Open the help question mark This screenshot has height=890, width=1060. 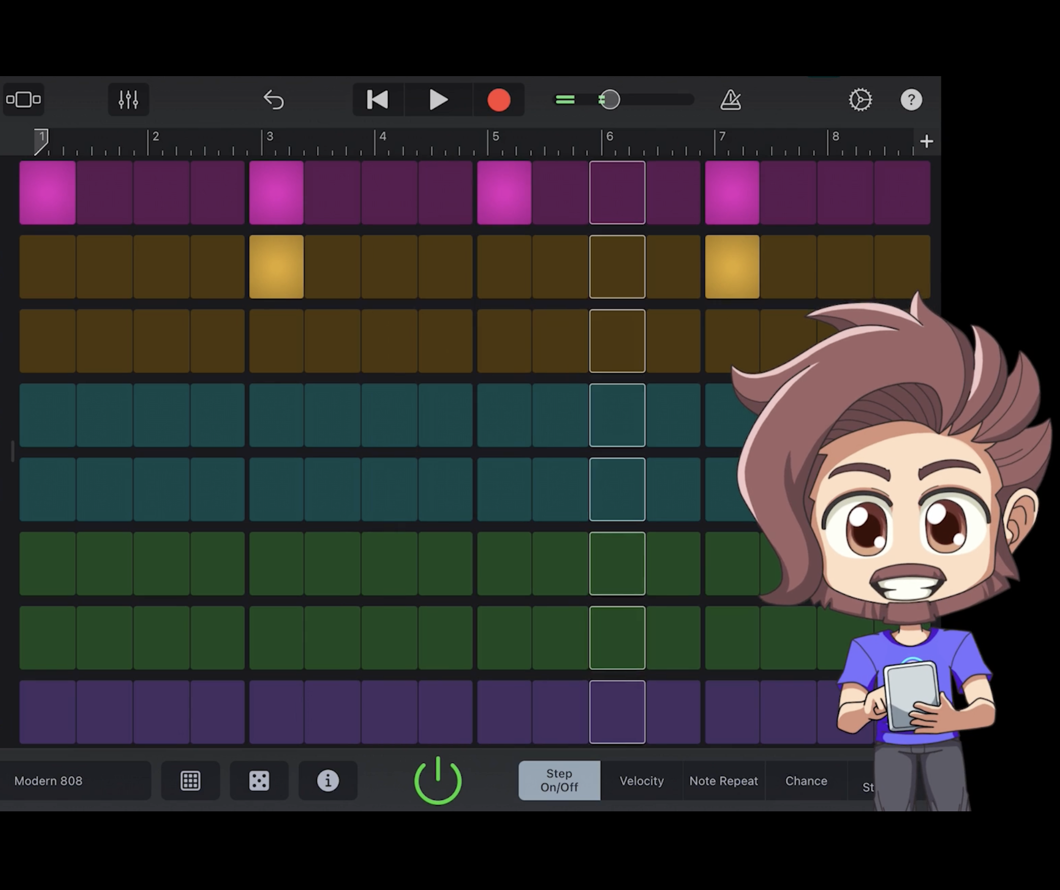911,99
